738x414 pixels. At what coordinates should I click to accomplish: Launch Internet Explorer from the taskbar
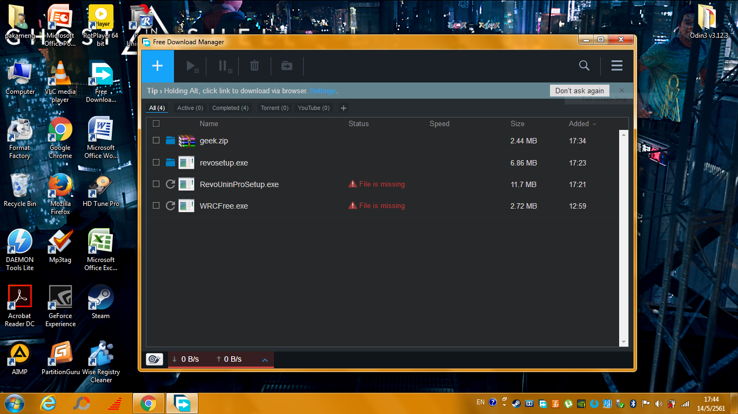click(49, 403)
